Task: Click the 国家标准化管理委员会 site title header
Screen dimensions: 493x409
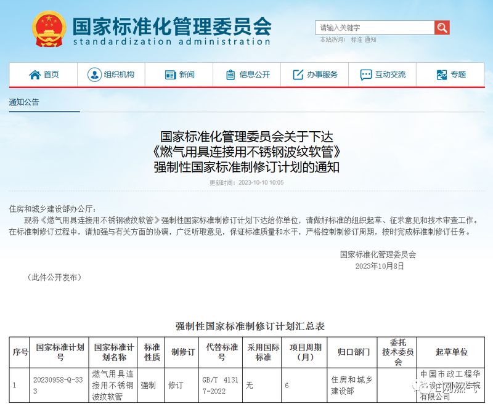Action: point(171,26)
